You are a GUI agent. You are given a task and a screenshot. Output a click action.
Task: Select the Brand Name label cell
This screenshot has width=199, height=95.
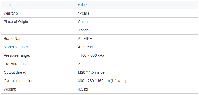click(x=38, y=39)
